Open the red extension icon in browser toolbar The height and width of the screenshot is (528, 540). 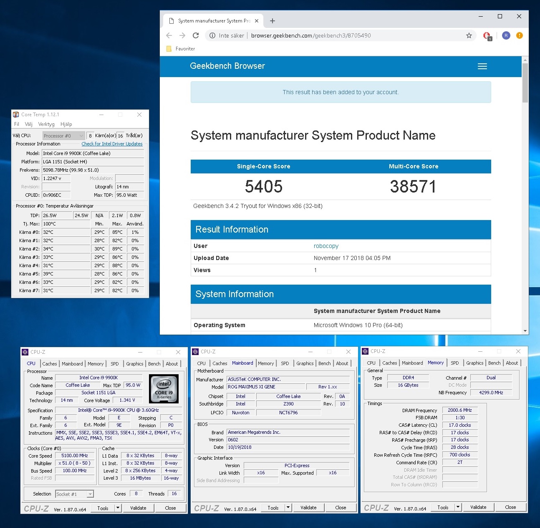click(x=487, y=36)
